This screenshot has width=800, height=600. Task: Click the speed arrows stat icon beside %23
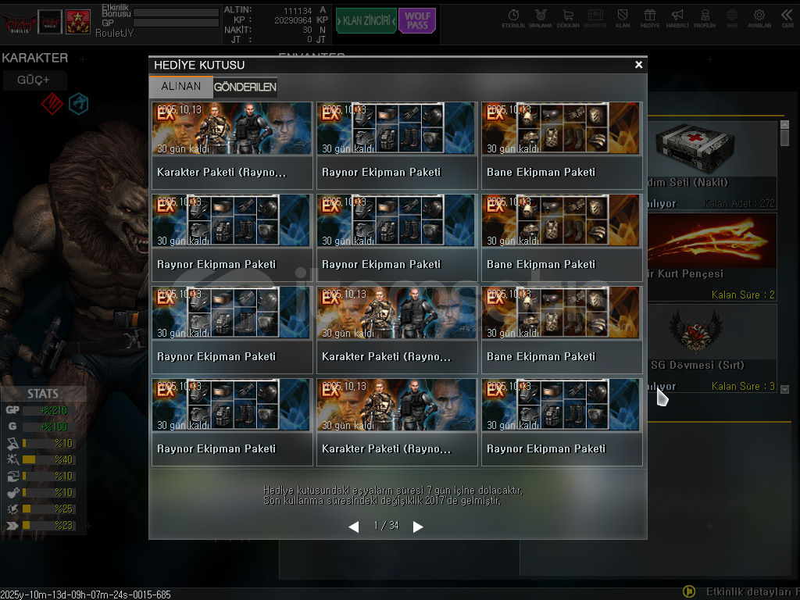pos(12,526)
